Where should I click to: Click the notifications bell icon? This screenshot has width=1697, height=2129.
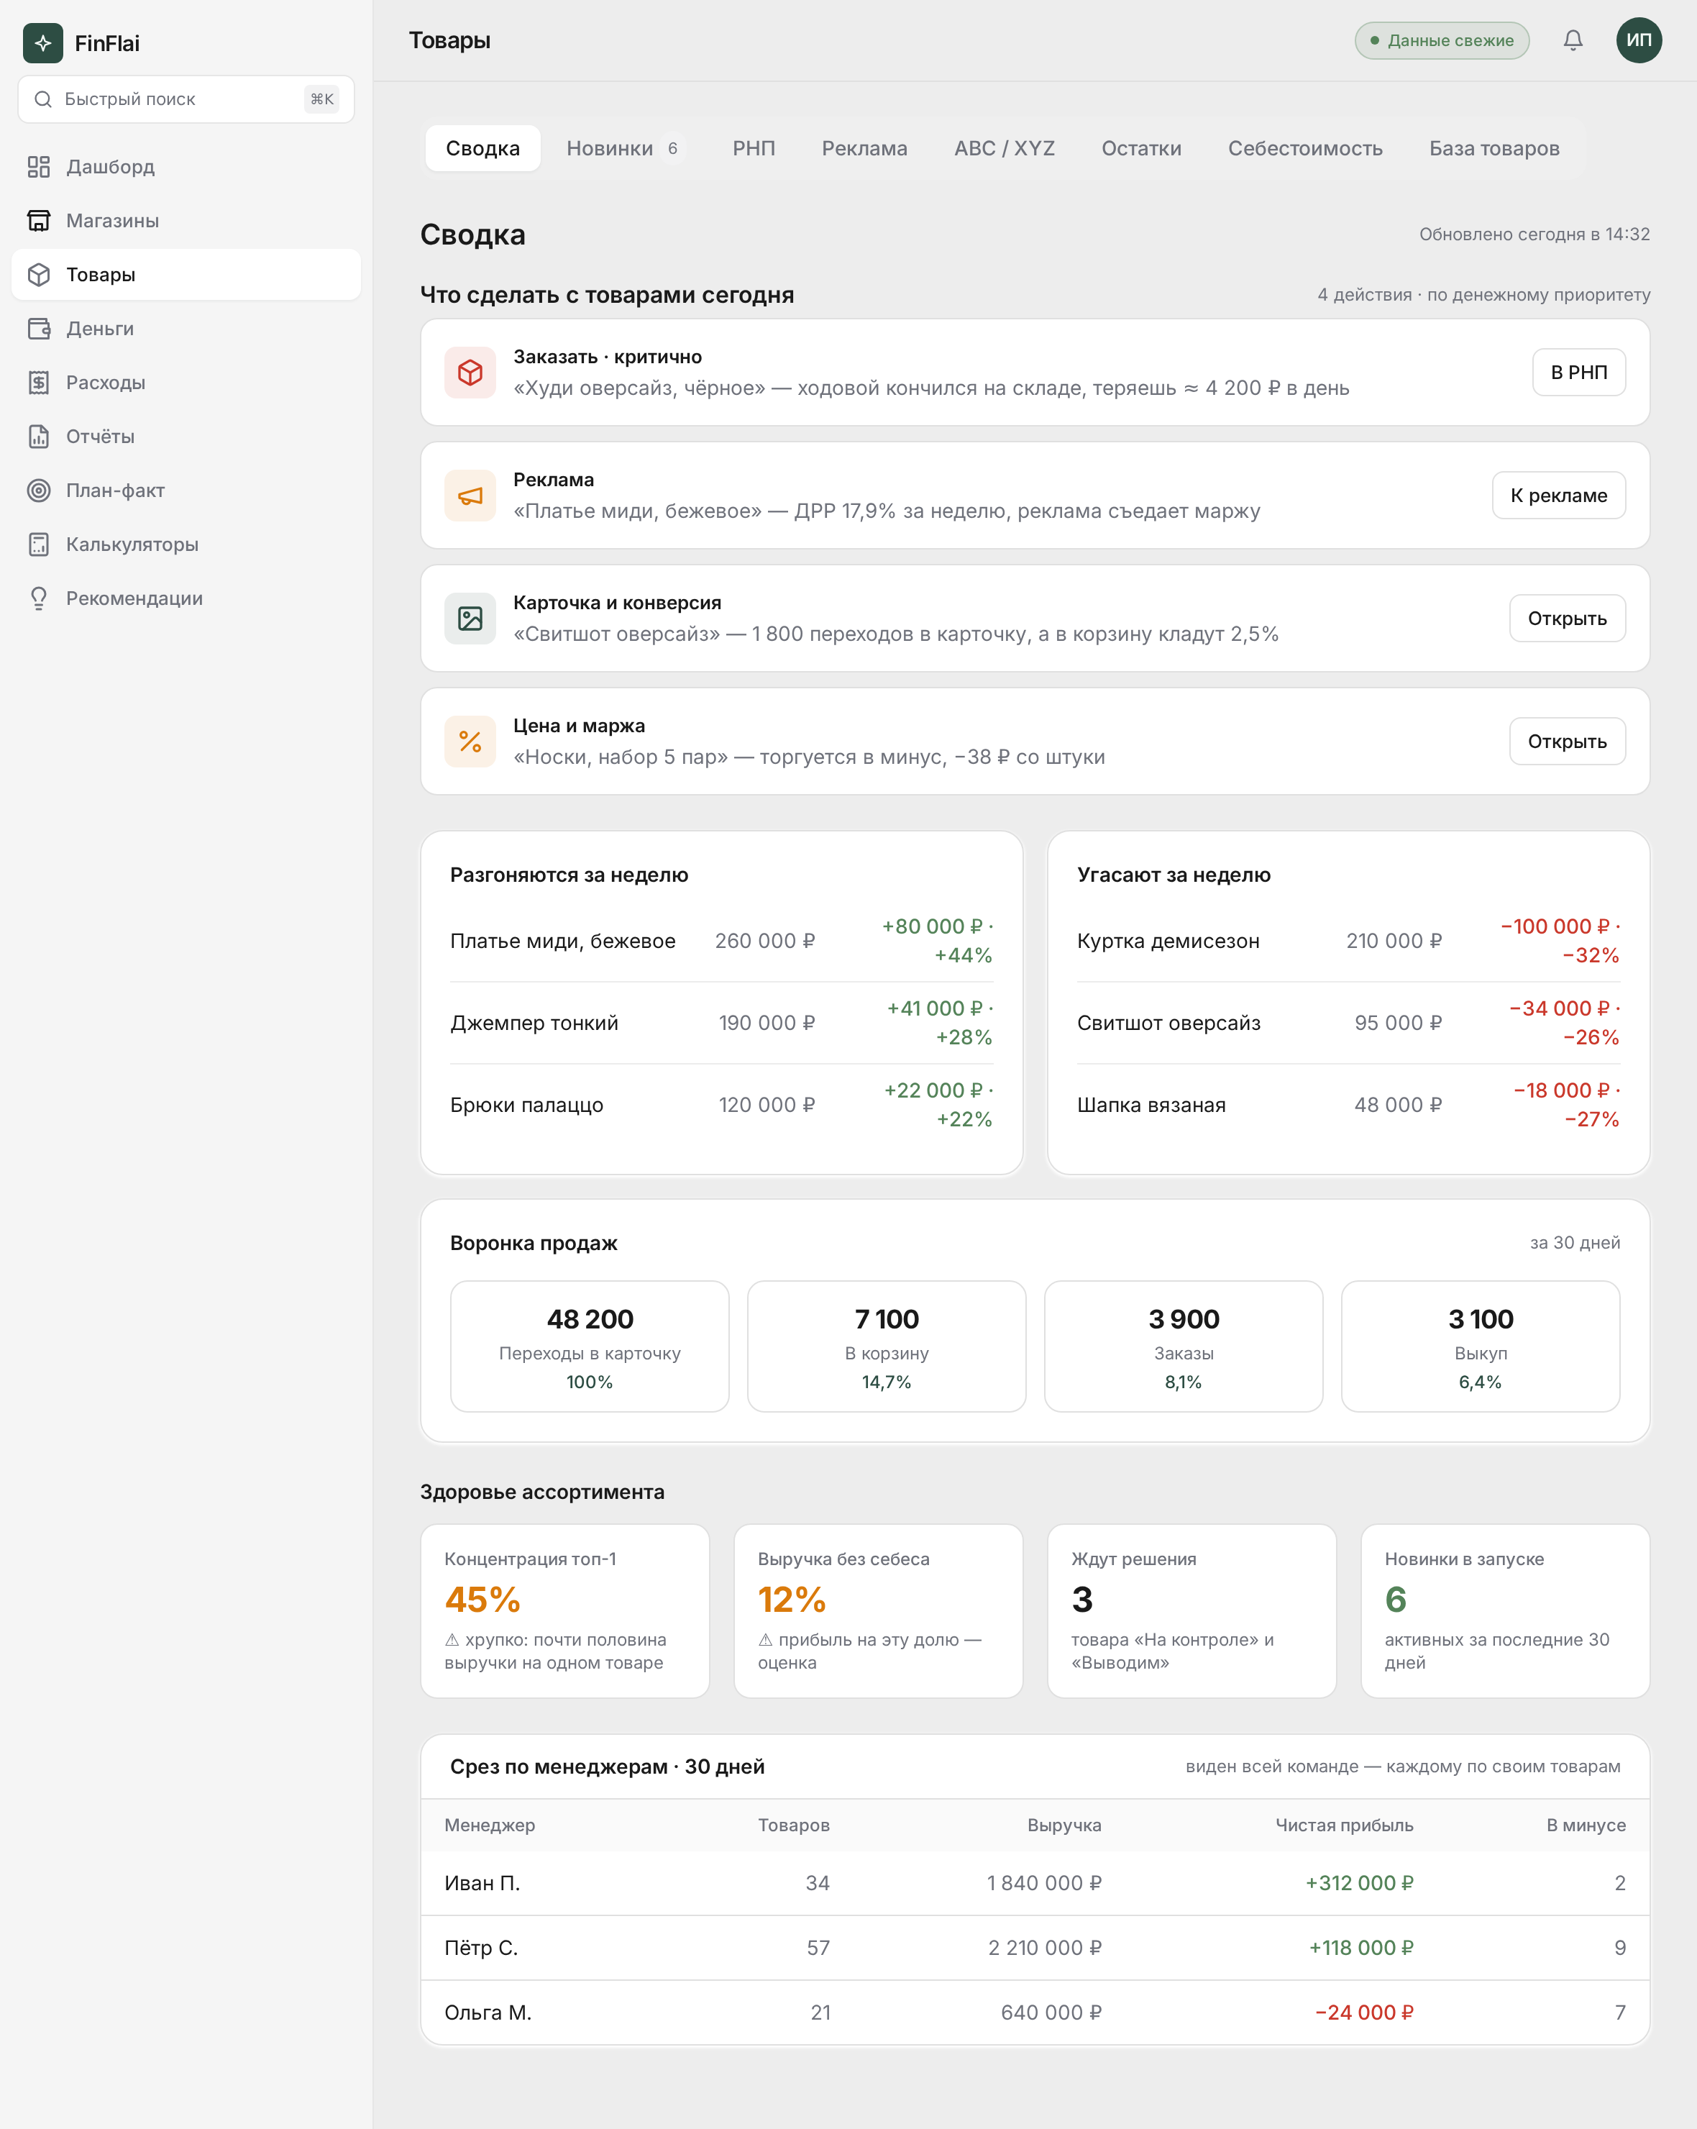pyautogui.click(x=1573, y=40)
